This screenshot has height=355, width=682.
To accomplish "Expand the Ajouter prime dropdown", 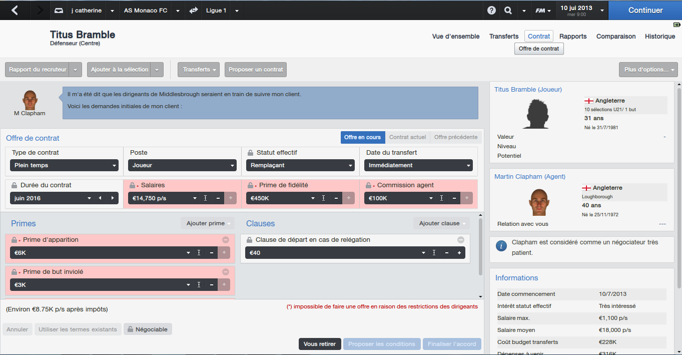I will tap(208, 223).
